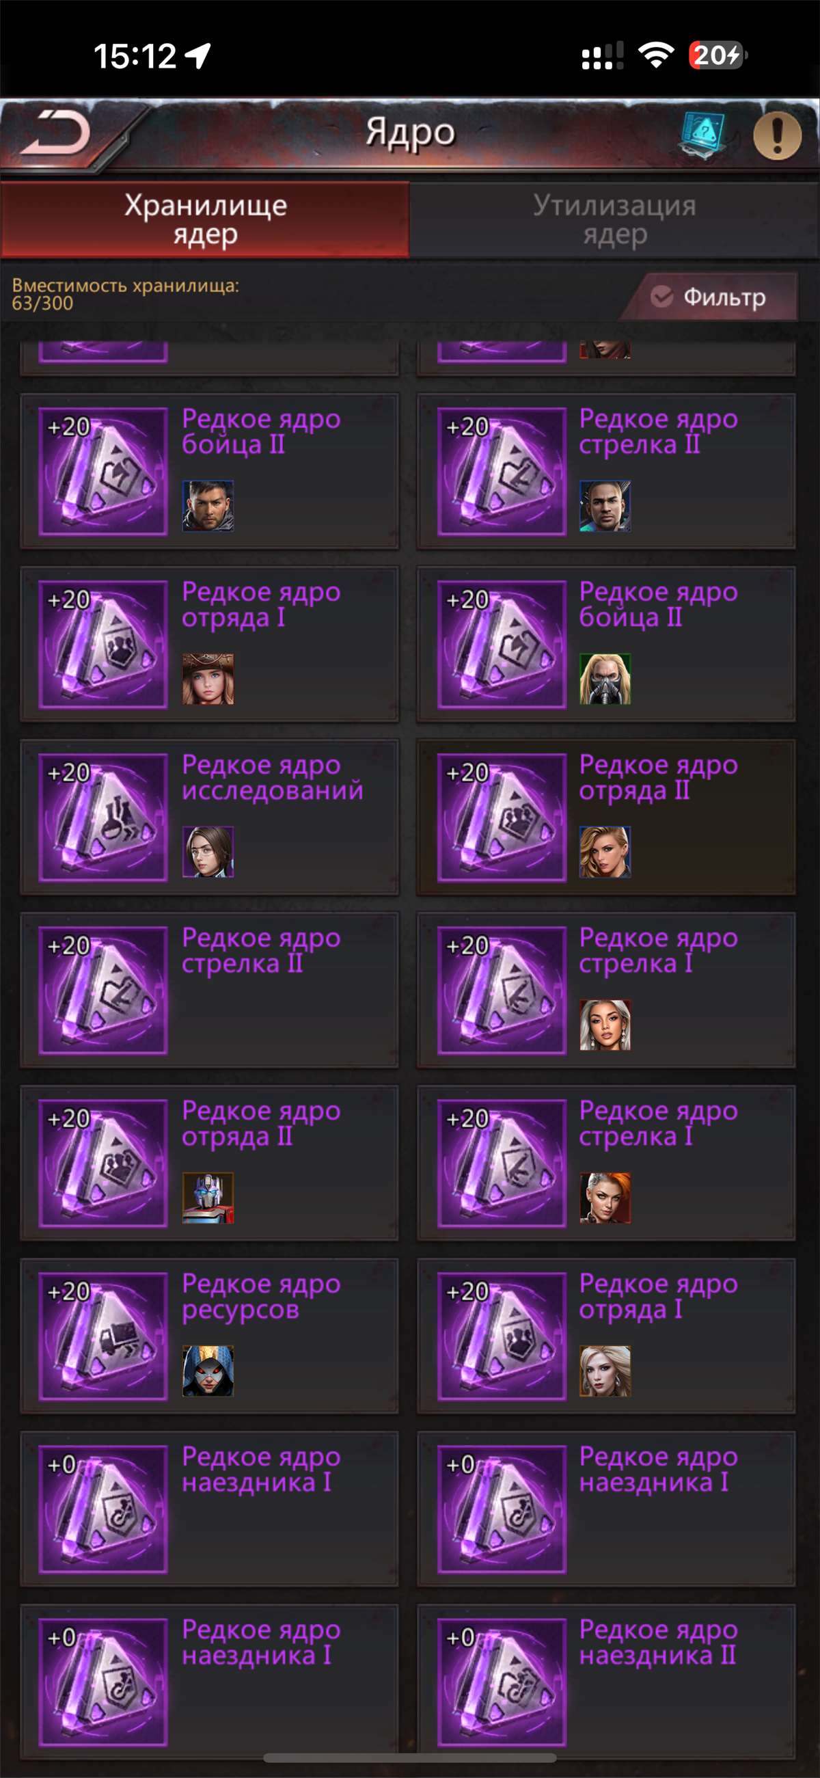This screenshot has width=820, height=1778.
Task: Open the hologram help icon in header
Action: click(x=702, y=134)
